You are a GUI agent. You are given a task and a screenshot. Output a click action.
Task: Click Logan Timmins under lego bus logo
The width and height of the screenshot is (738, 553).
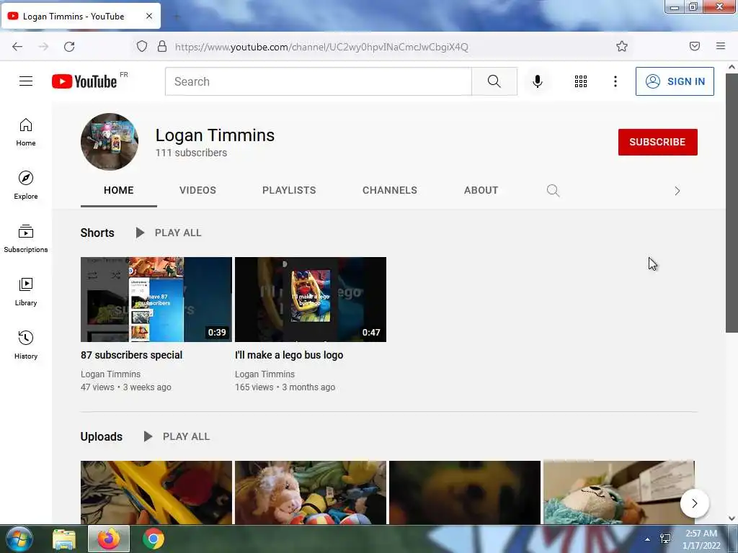click(265, 374)
